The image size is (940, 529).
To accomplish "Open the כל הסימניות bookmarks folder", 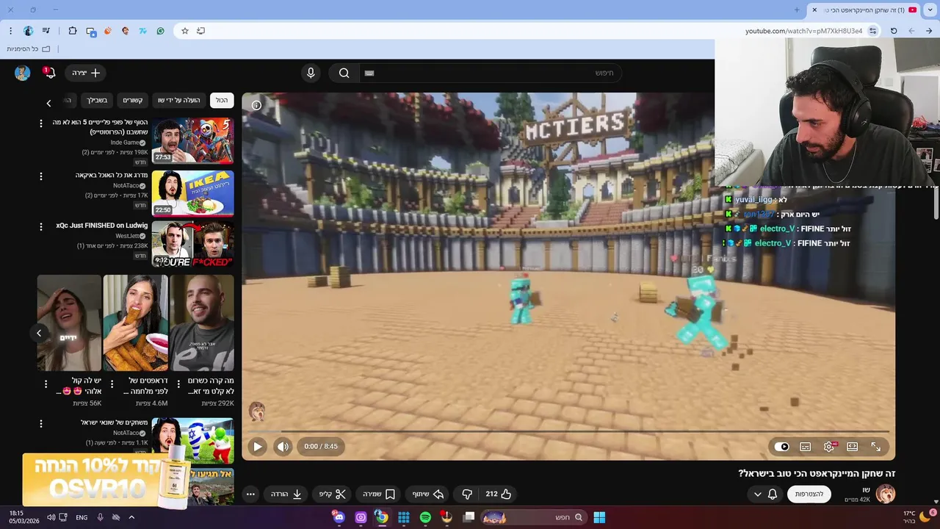I will click(29, 48).
